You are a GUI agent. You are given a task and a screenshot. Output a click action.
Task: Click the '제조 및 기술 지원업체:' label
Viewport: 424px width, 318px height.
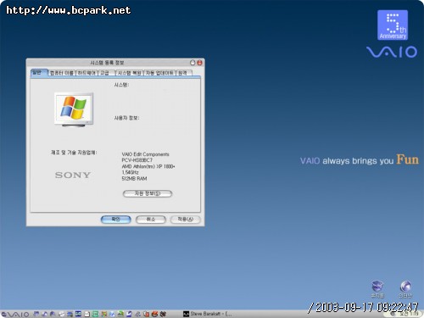(74, 153)
